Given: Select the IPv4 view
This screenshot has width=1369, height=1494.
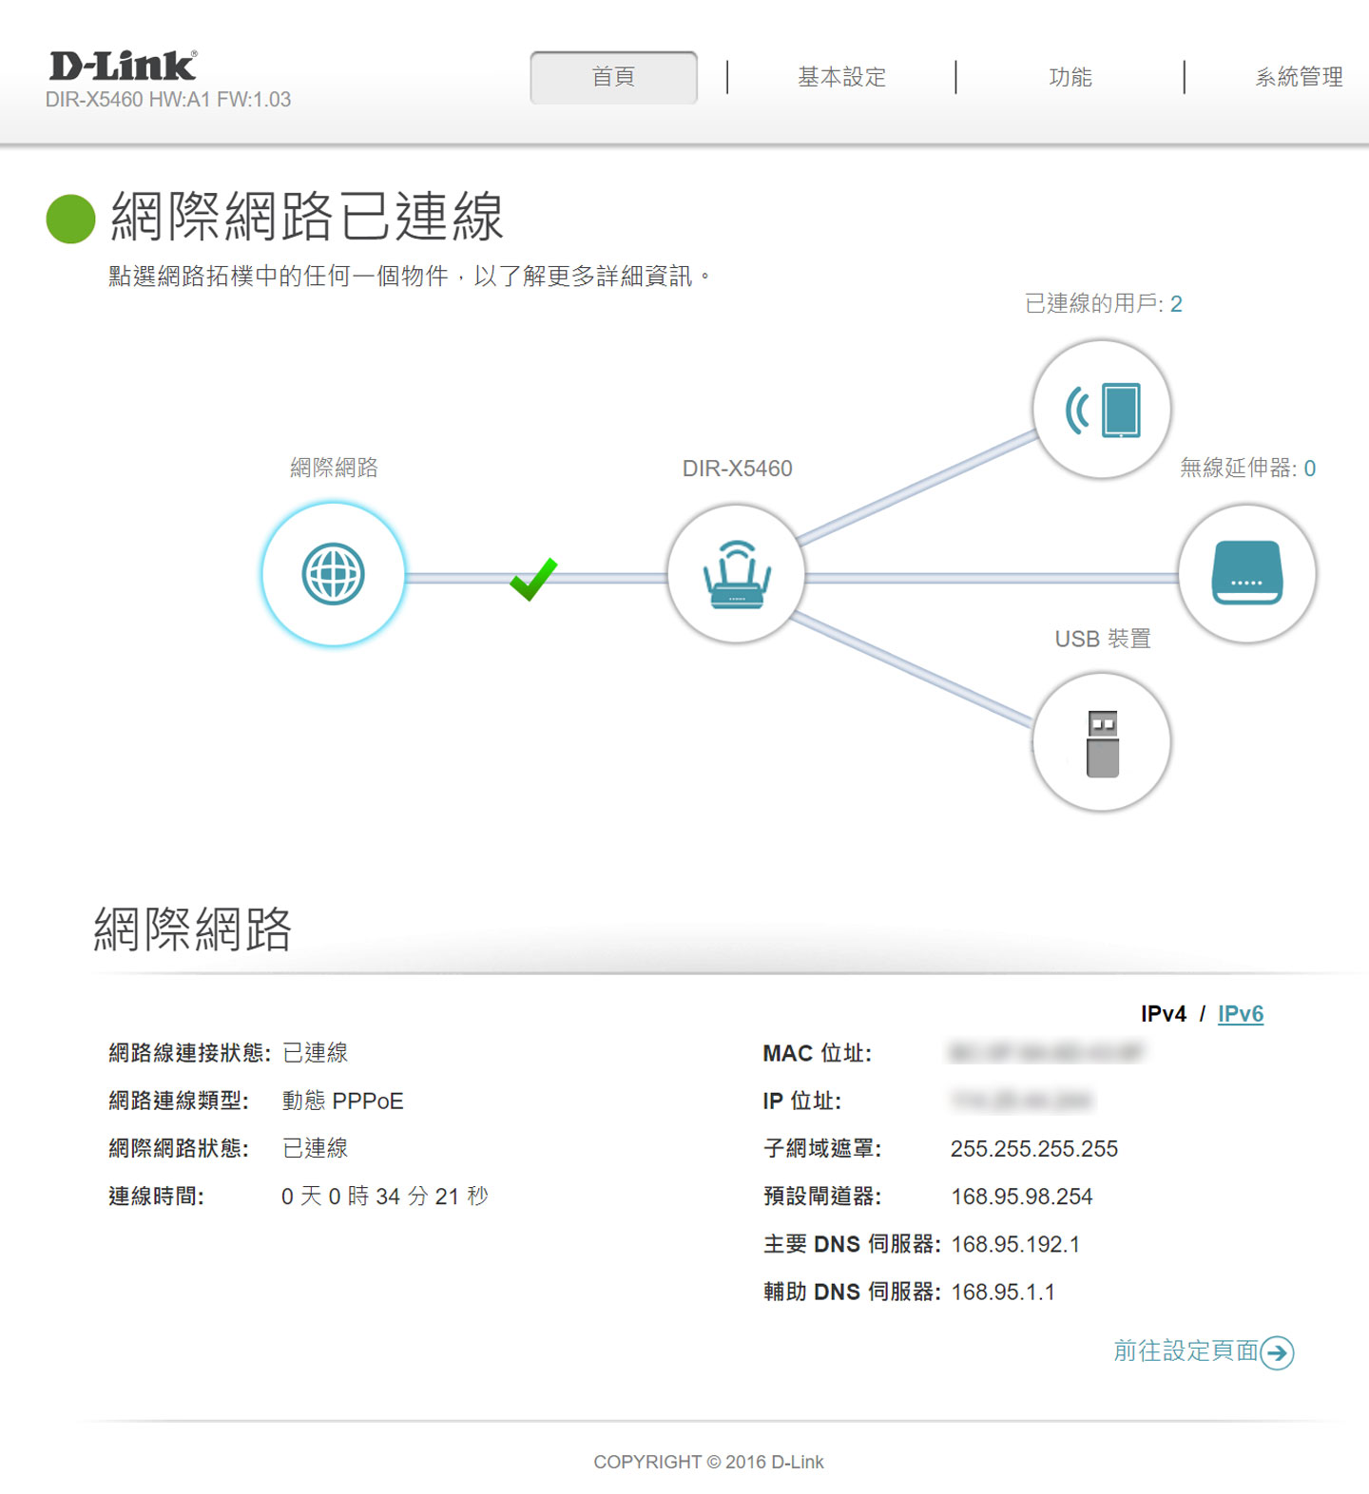Looking at the screenshot, I should pyautogui.click(x=1164, y=1014).
